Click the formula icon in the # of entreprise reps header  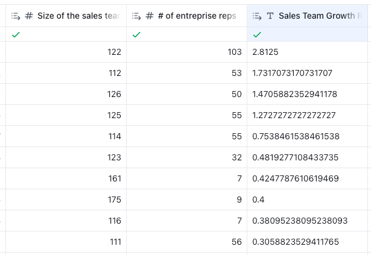[137, 16]
